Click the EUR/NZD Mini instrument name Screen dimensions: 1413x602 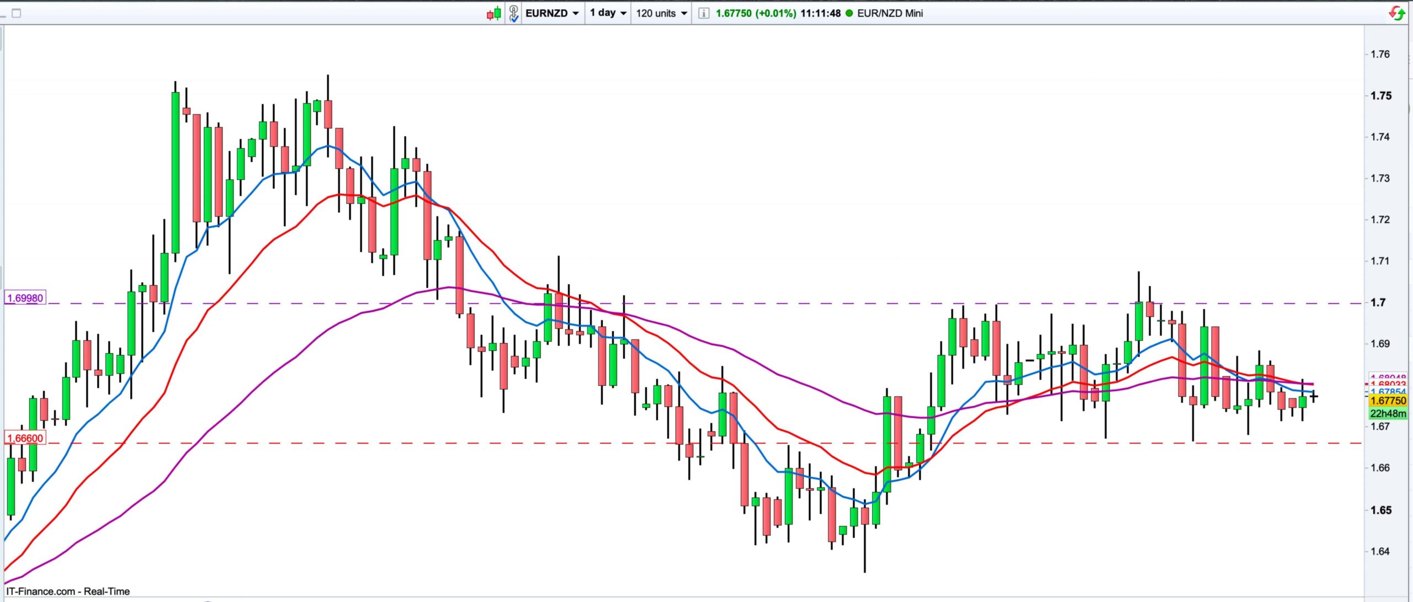(x=890, y=13)
